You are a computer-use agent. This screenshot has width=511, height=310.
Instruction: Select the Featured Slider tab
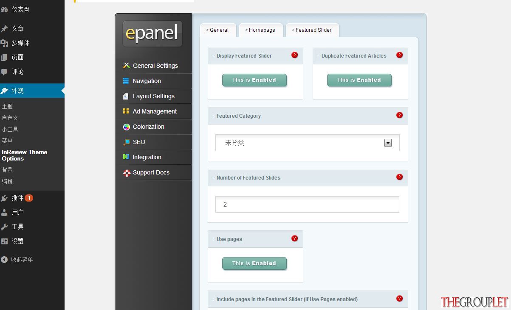(312, 30)
